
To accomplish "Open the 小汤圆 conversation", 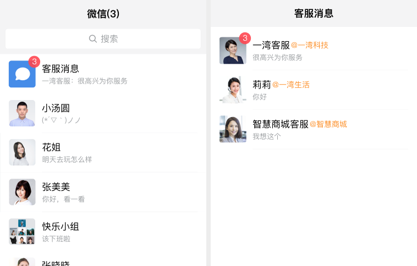I will coord(118,113).
